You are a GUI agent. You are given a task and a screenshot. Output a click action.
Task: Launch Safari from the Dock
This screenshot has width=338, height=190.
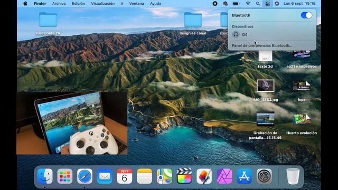(84, 176)
